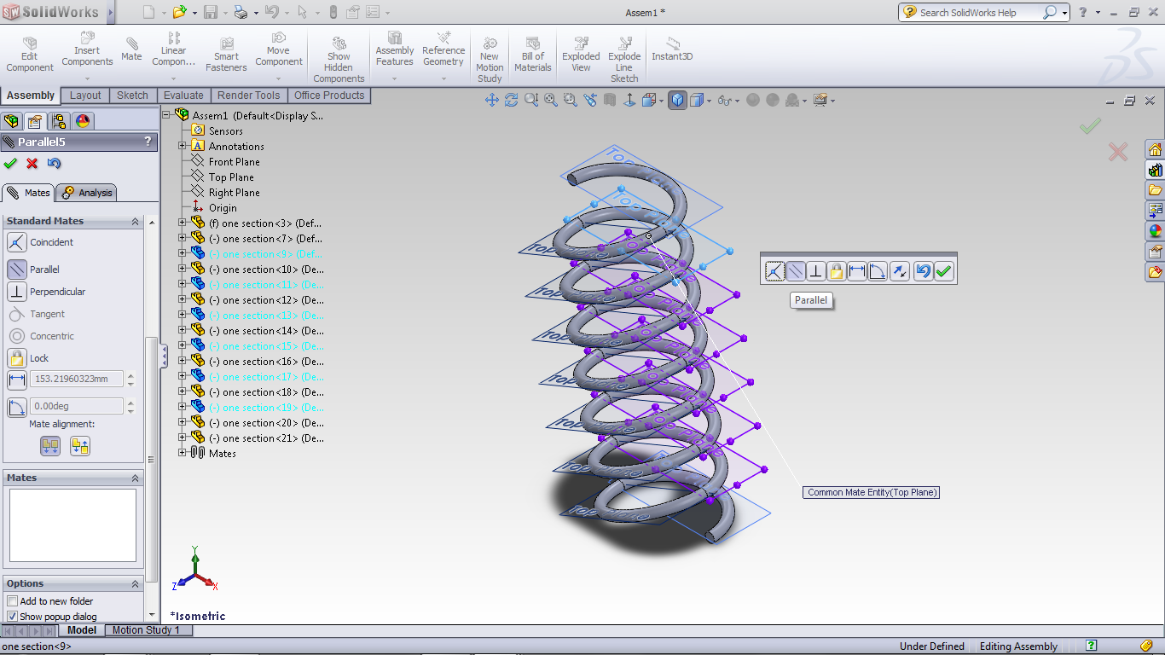Select Explode Line Sketch tool

624,60
